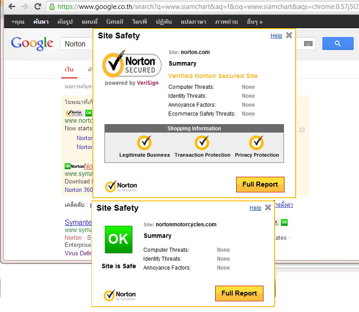Open แปลภาษา in the Google top bar
Screen dimensions: 359x312
click(x=193, y=21)
